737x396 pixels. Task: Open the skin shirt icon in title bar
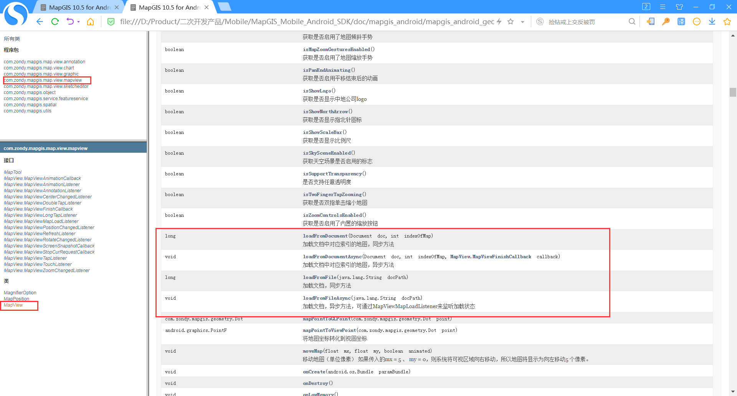click(x=679, y=7)
